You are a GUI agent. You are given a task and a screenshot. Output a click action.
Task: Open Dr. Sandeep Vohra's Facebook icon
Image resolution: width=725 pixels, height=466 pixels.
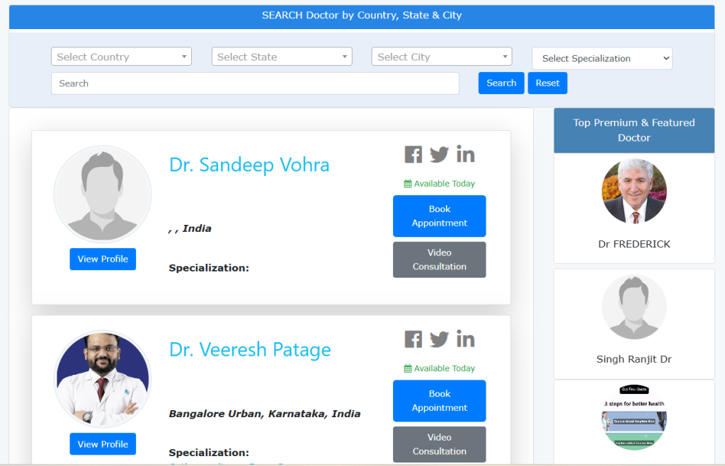tap(413, 154)
